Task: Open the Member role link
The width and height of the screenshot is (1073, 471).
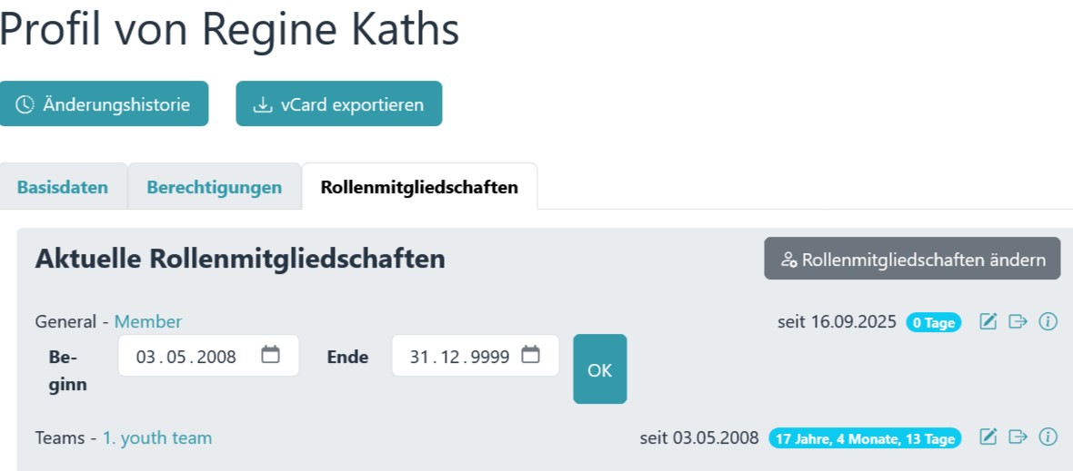Action: tap(148, 321)
